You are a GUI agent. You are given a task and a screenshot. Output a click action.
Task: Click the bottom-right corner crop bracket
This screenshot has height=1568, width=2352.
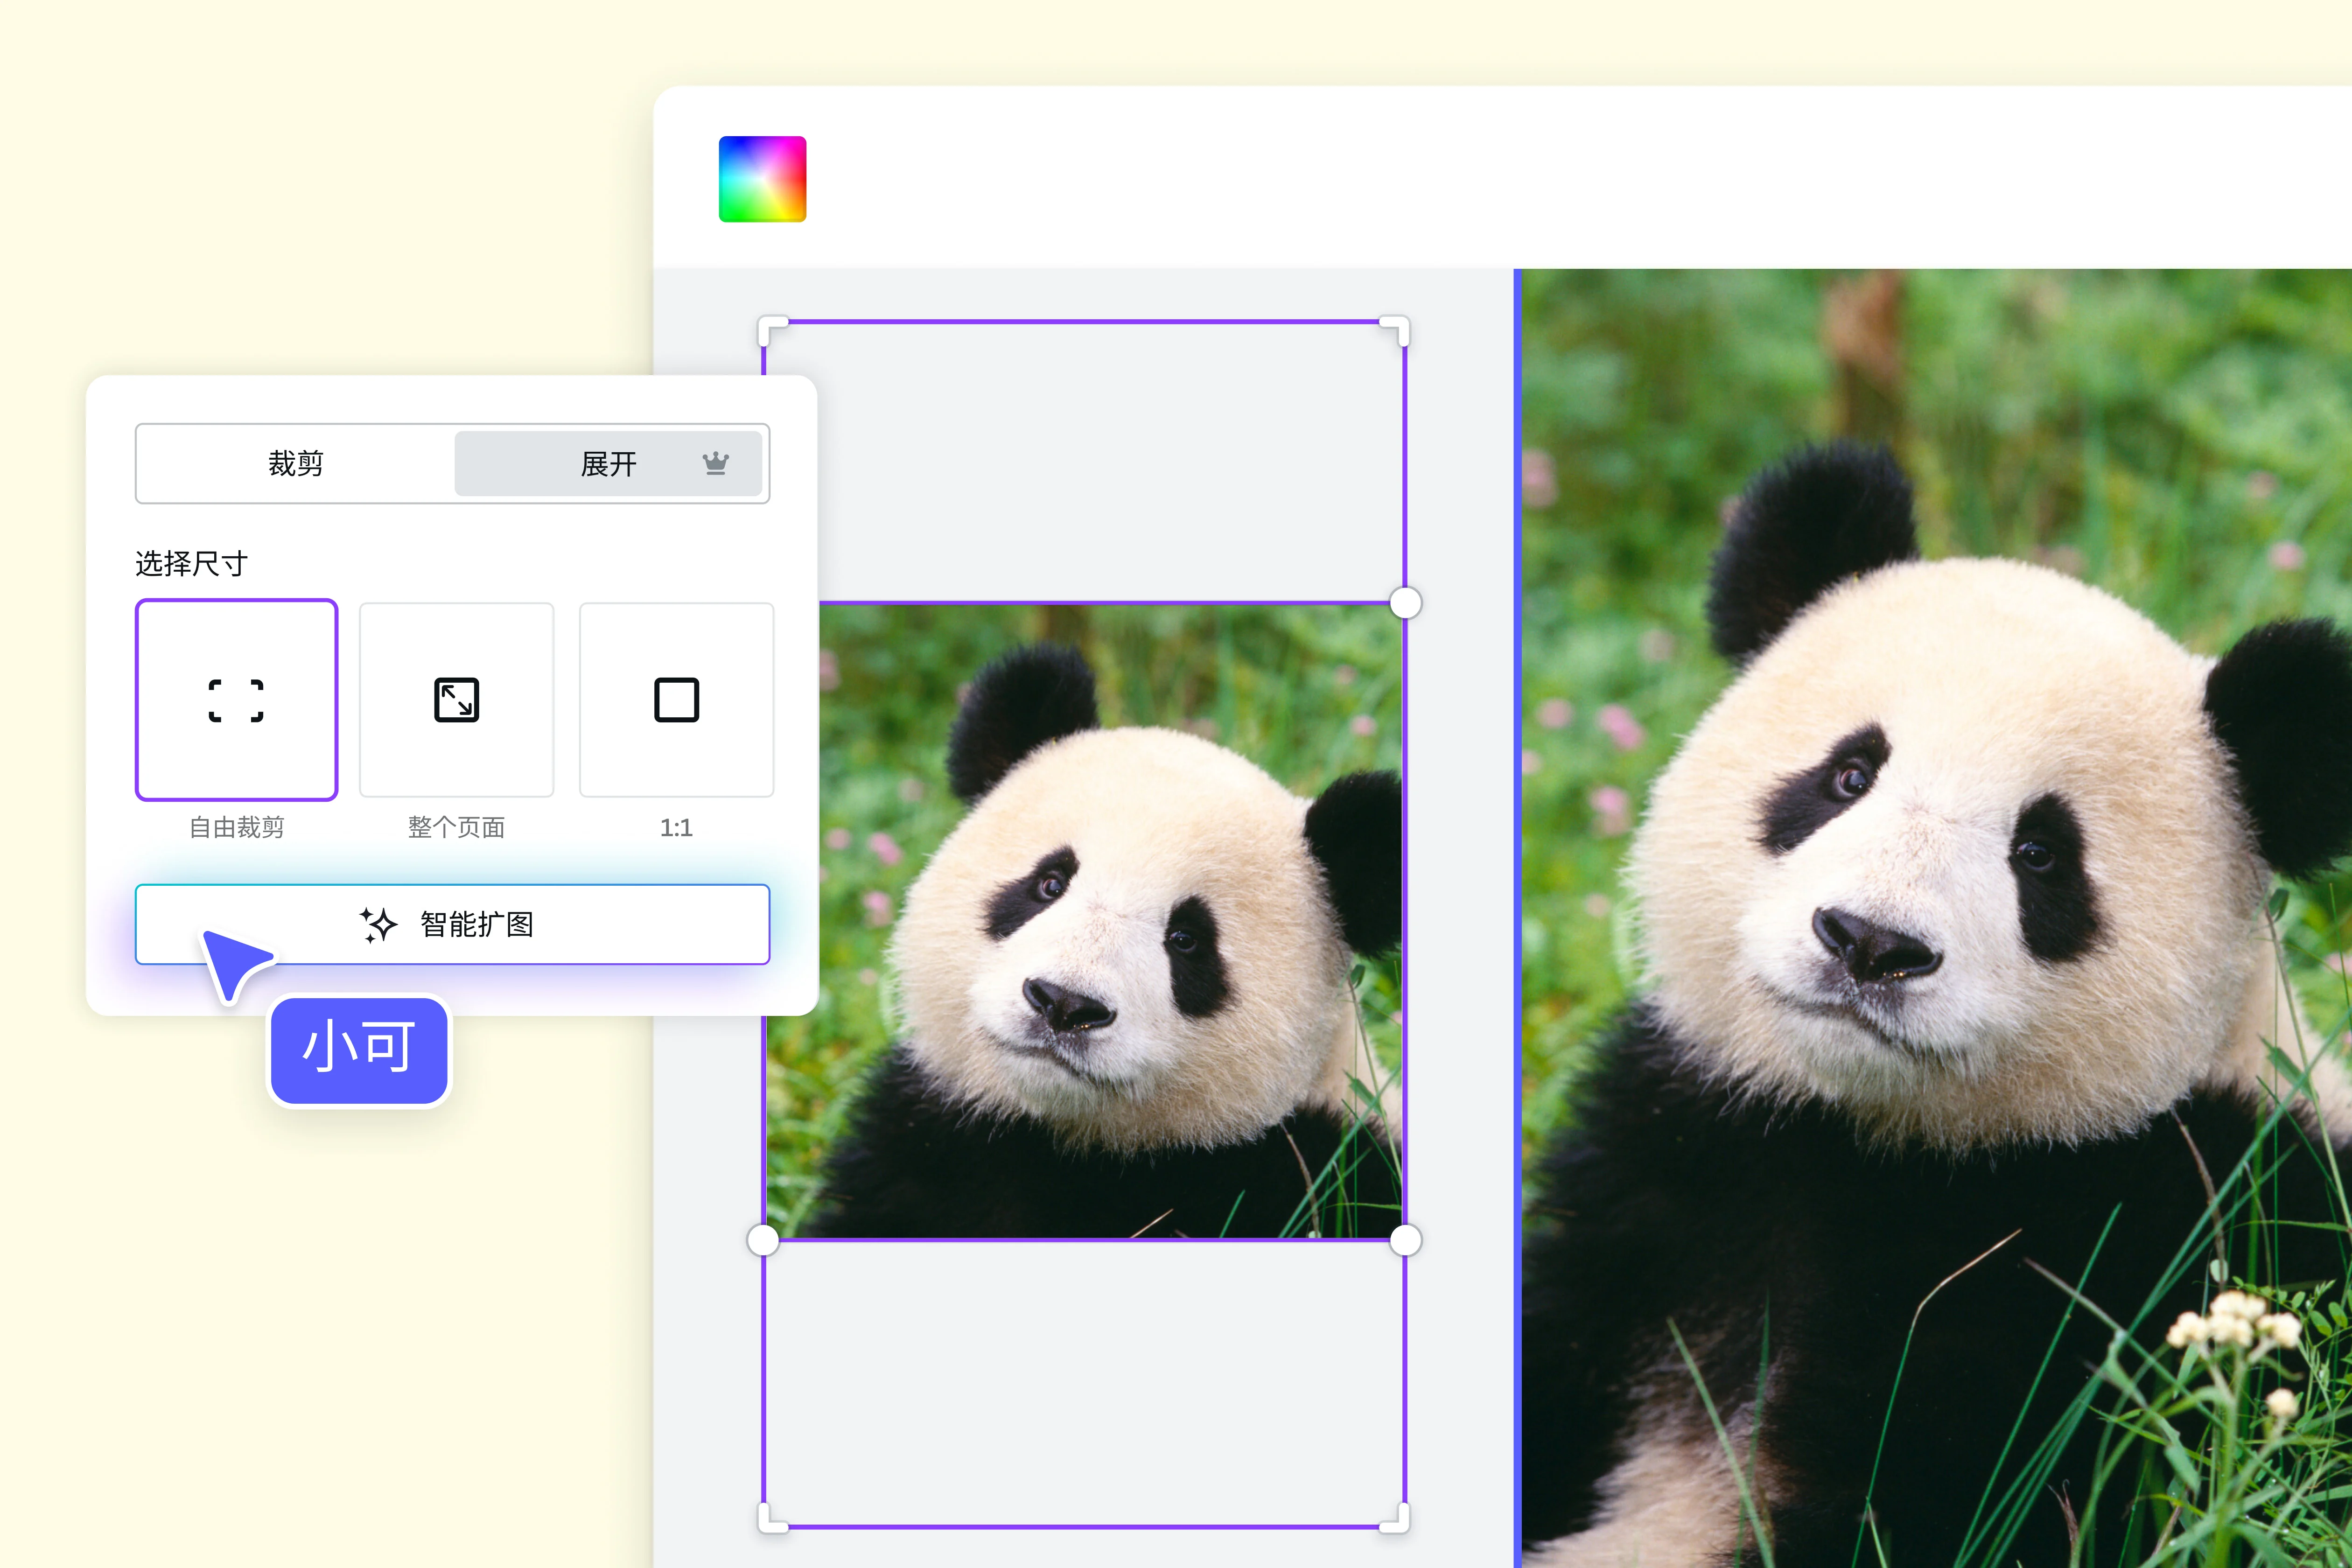[x=1396, y=1519]
